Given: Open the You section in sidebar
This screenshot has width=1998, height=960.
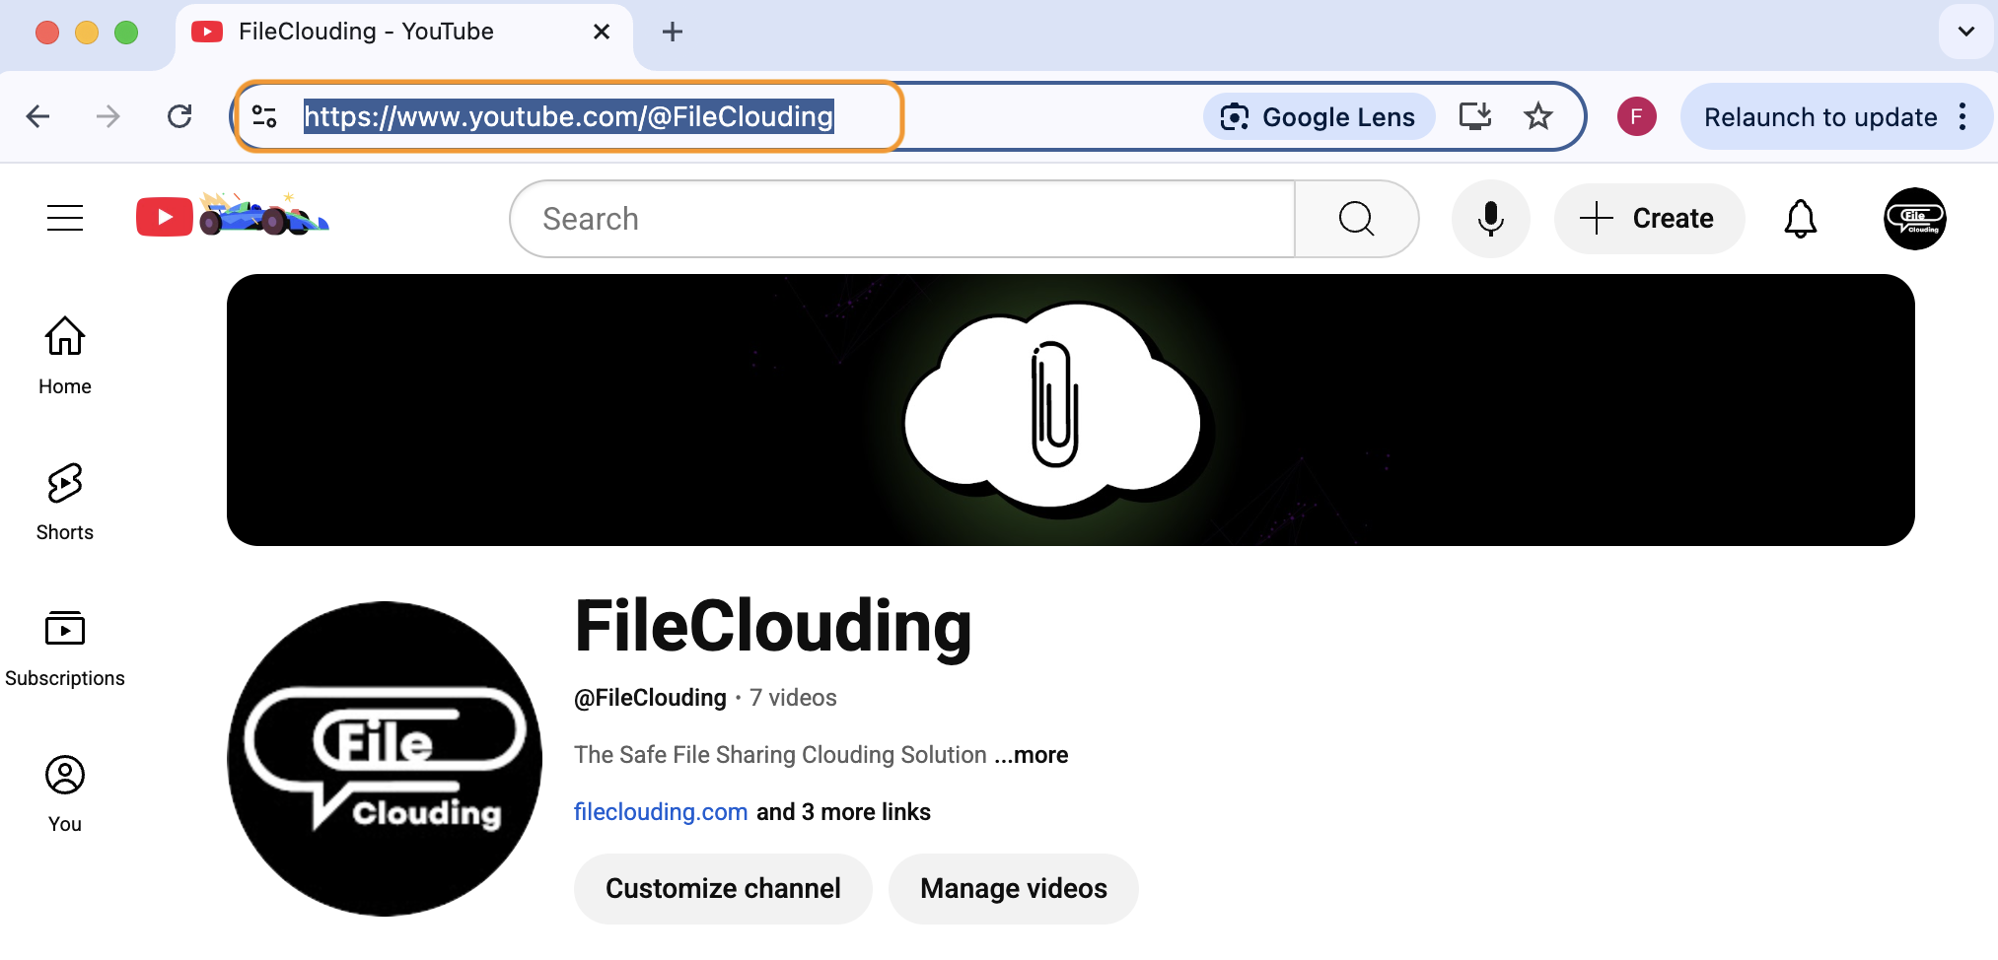Looking at the screenshot, I should pos(65,794).
